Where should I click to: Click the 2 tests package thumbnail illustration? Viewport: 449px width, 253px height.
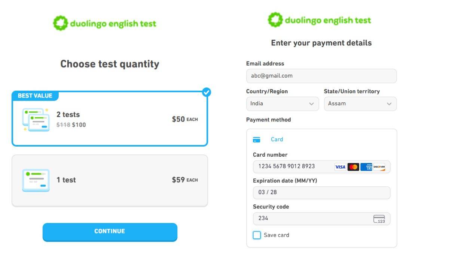pos(36,120)
